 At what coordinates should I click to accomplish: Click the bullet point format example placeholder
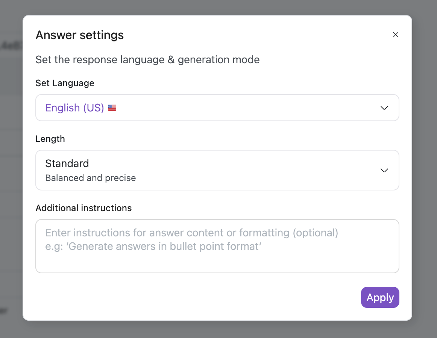tap(153, 247)
